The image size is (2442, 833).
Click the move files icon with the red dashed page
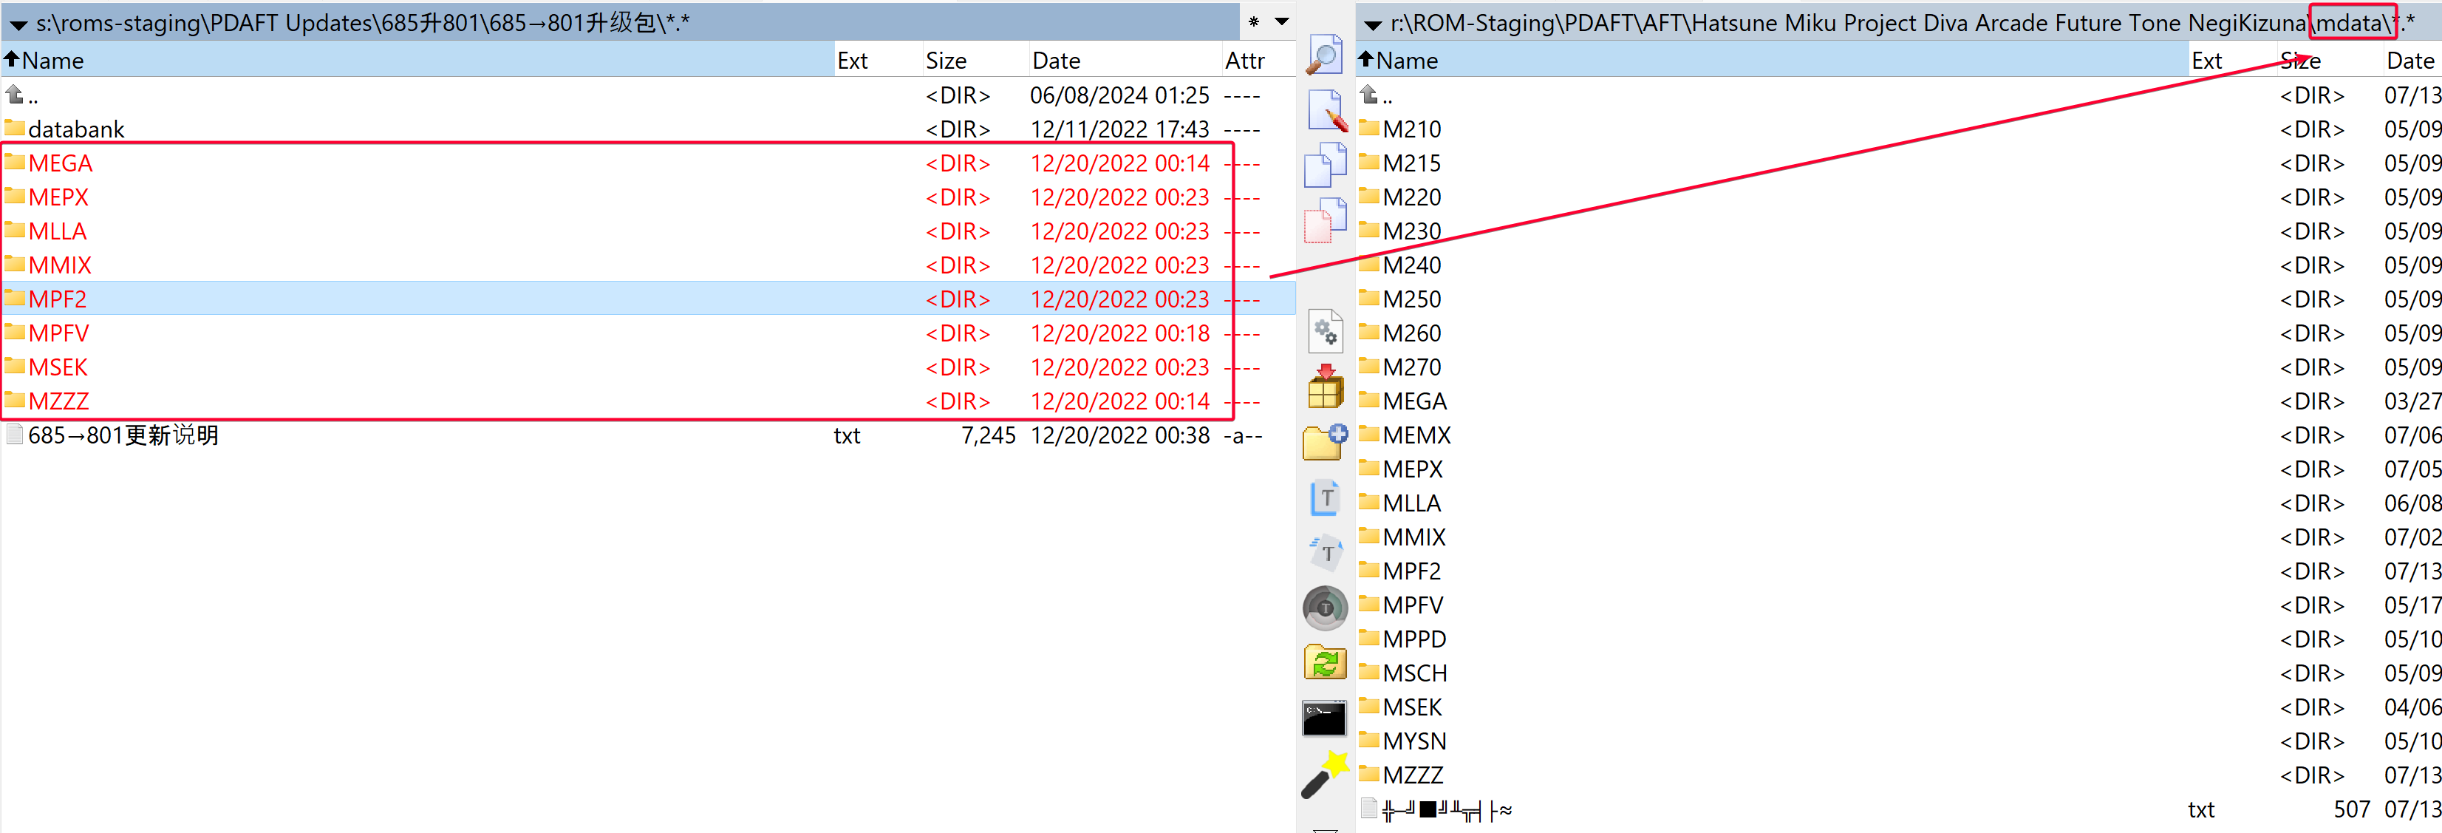1326,220
